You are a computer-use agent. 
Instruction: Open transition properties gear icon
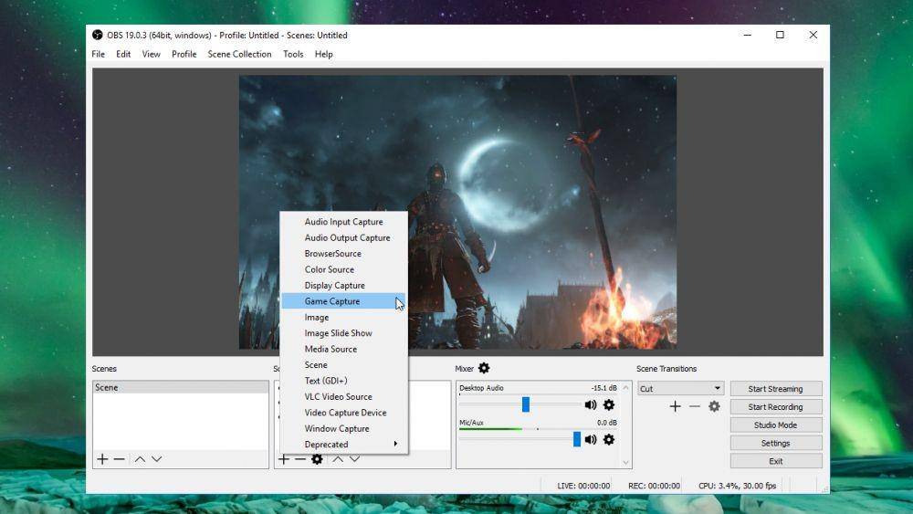click(x=715, y=406)
